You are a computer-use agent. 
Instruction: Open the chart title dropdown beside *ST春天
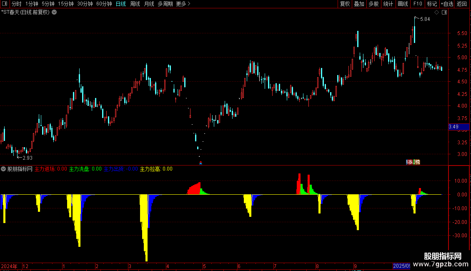54,13
